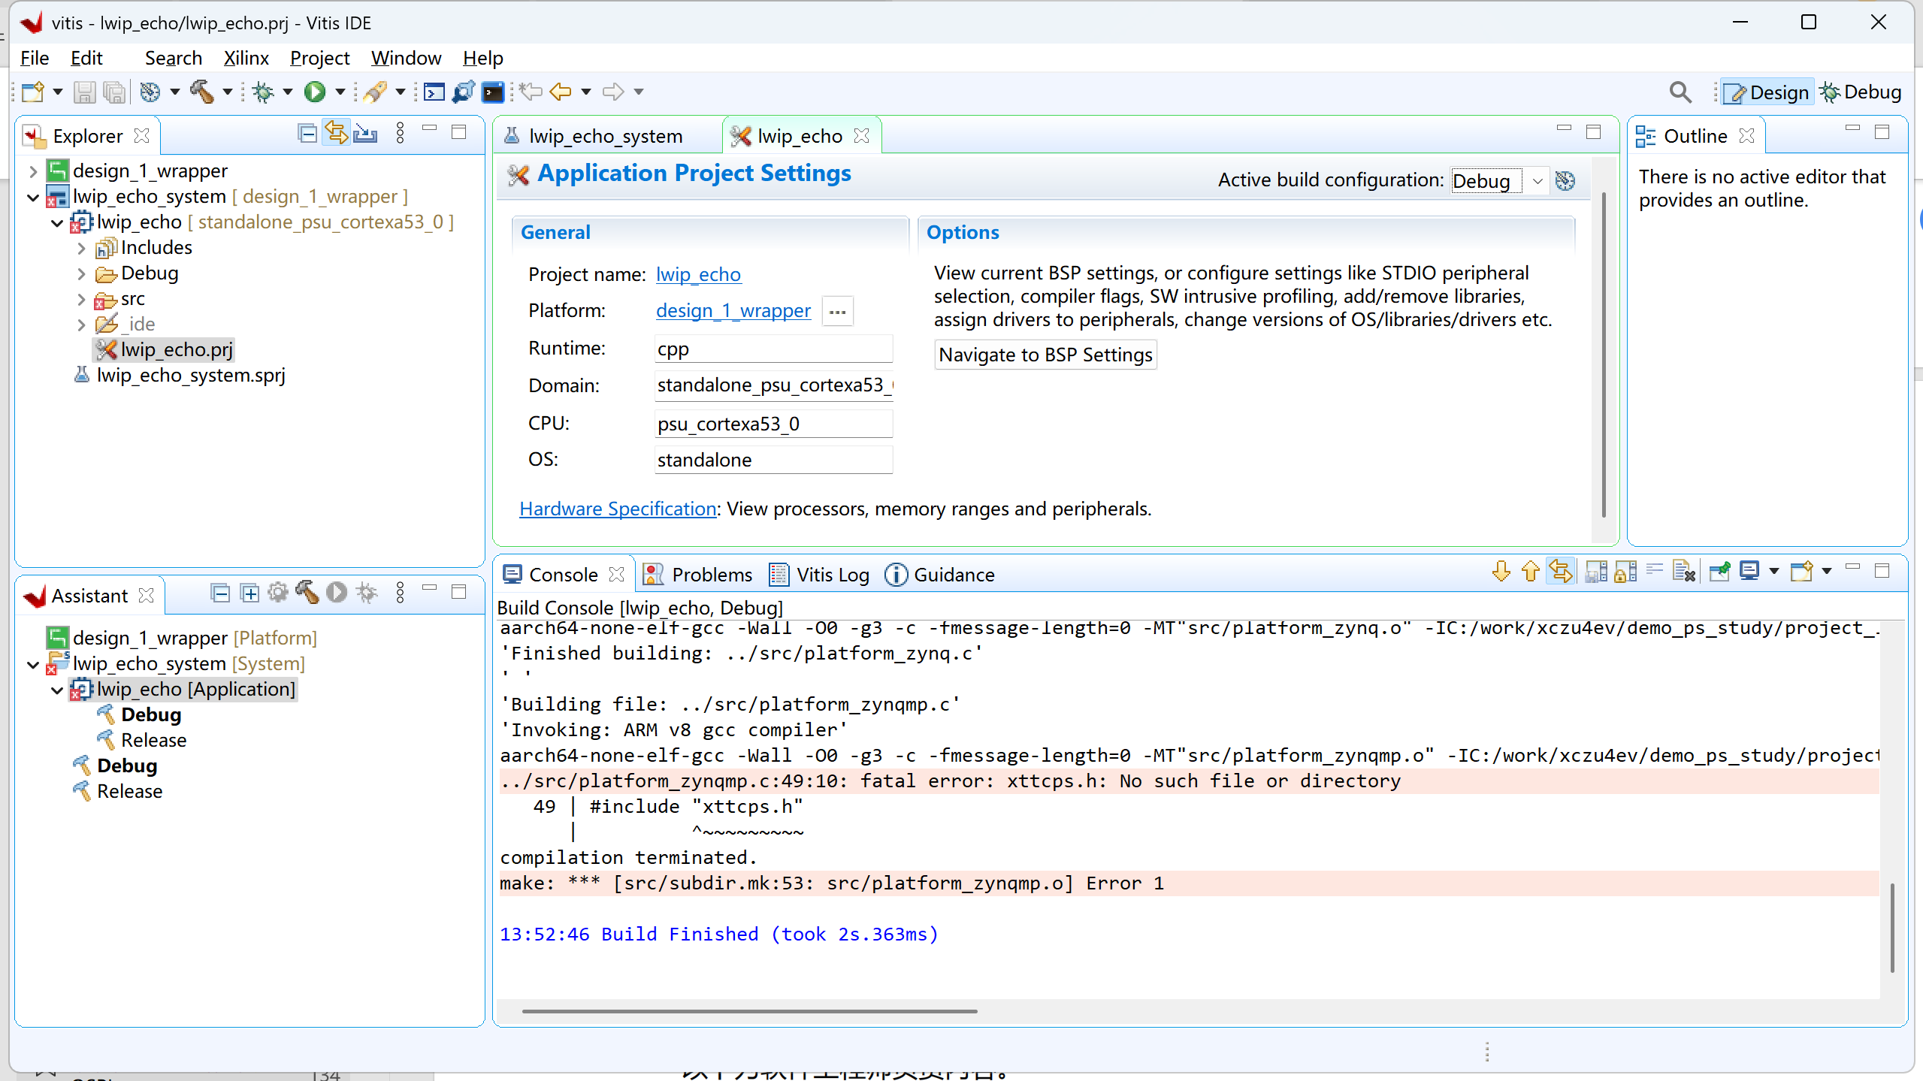Toggle the highlighted console scroll-lock button
This screenshot has height=1081, width=1923.
(1561, 572)
